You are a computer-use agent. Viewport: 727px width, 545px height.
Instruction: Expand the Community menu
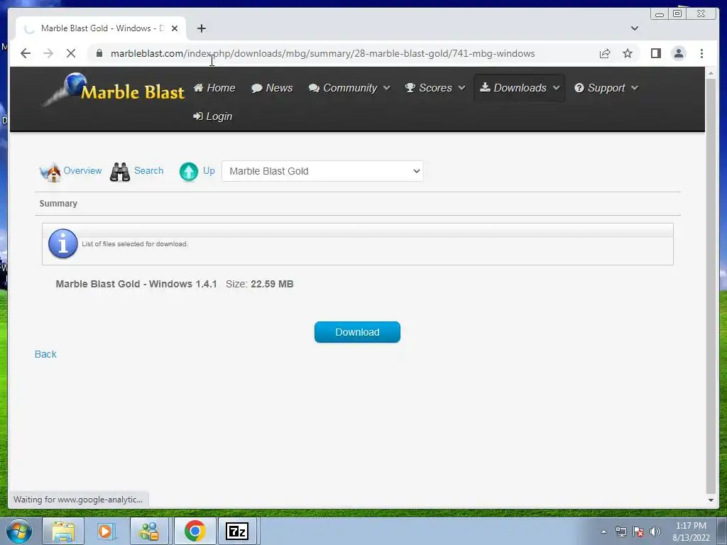349,87
